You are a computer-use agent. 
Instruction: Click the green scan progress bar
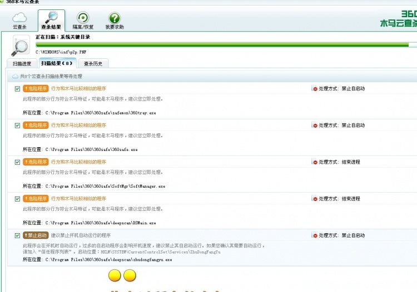[226, 44]
